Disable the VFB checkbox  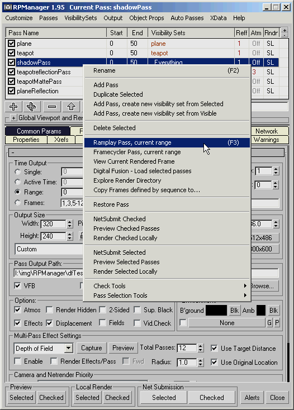17,285
